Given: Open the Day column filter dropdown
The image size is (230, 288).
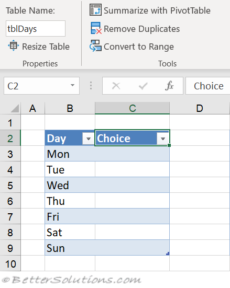Looking at the screenshot, I should 89,139.
